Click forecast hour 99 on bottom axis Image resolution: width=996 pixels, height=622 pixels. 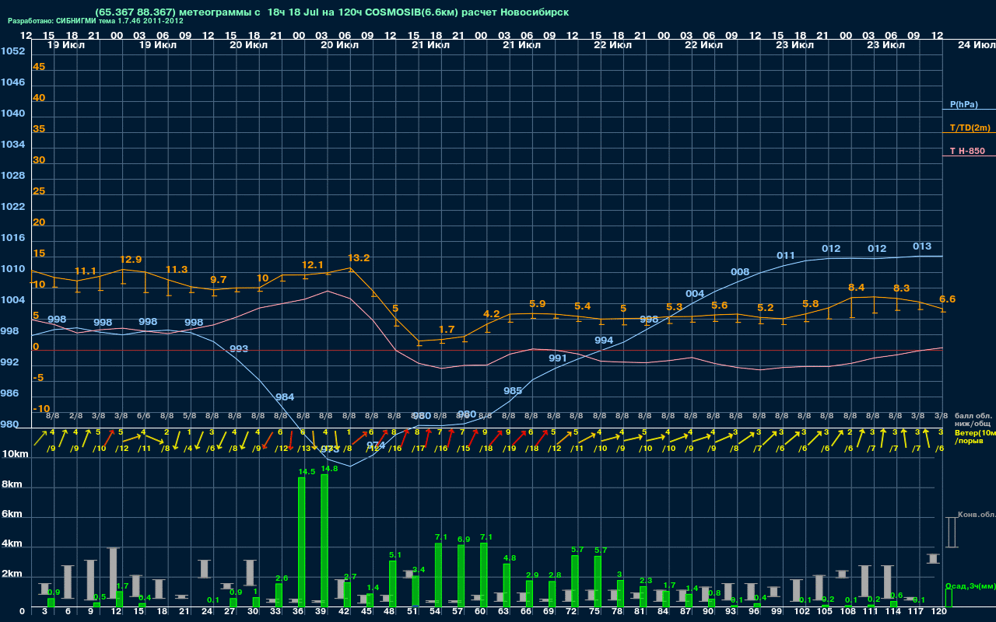click(x=777, y=613)
